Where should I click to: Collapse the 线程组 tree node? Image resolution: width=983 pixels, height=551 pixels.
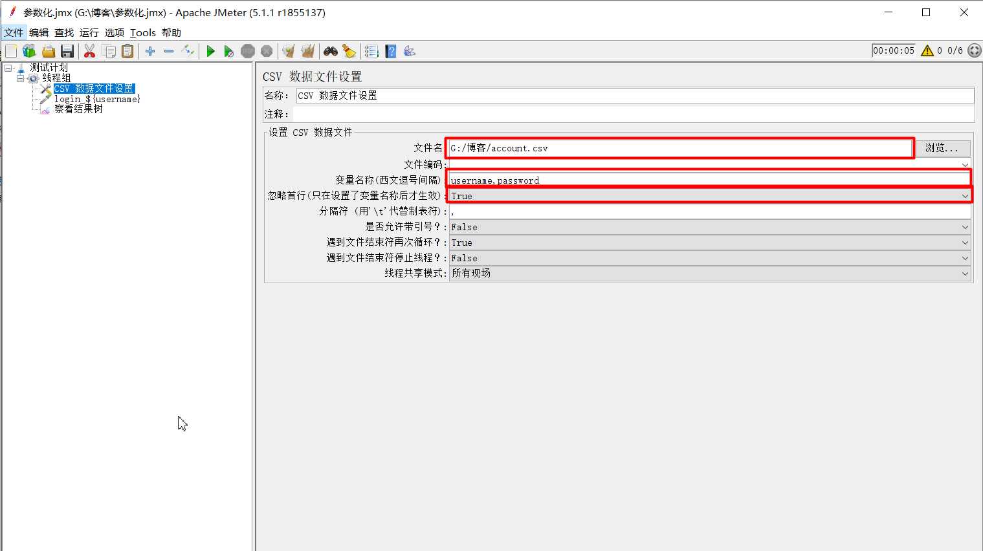pos(20,78)
